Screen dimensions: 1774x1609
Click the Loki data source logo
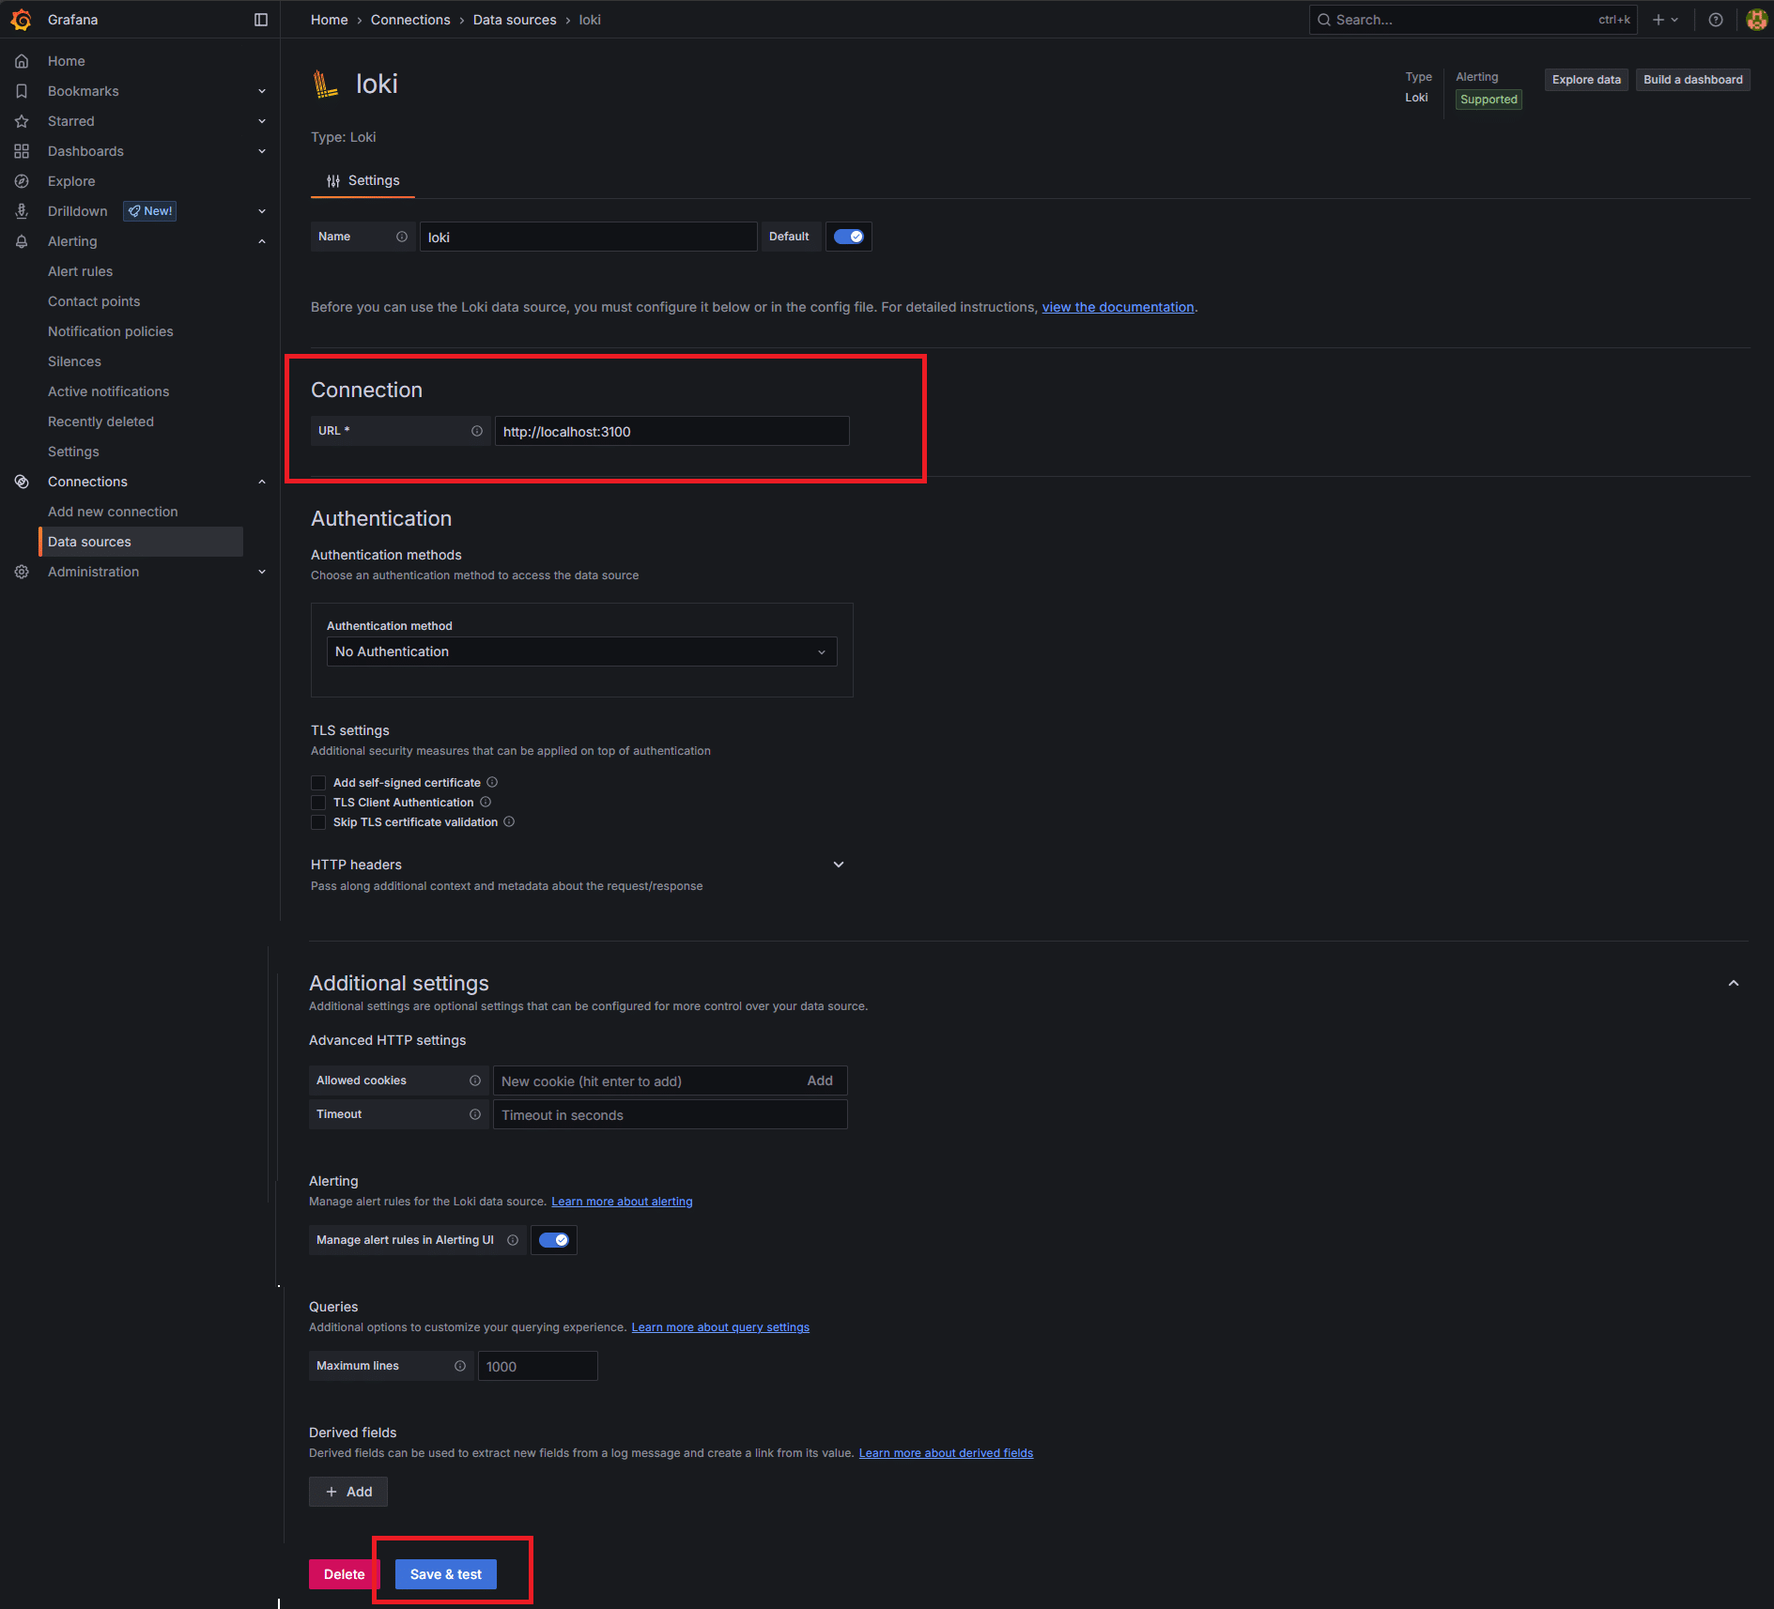click(x=325, y=84)
